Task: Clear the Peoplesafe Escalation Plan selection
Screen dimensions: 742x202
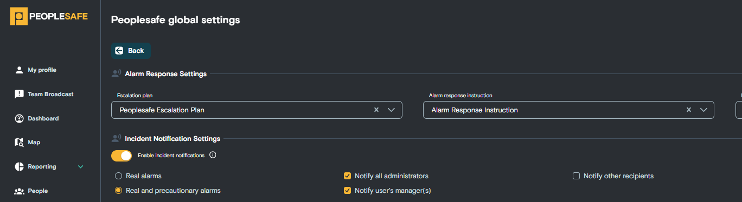Action: point(376,110)
